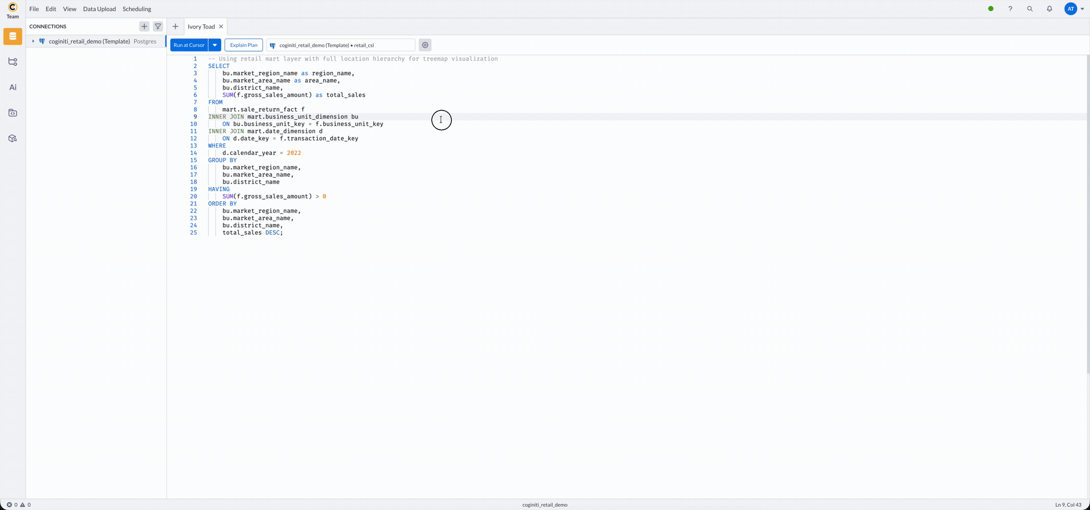The width and height of the screenshot is (1090, 510).
Task: View errors count in the status bar
Action: (12, 505)
